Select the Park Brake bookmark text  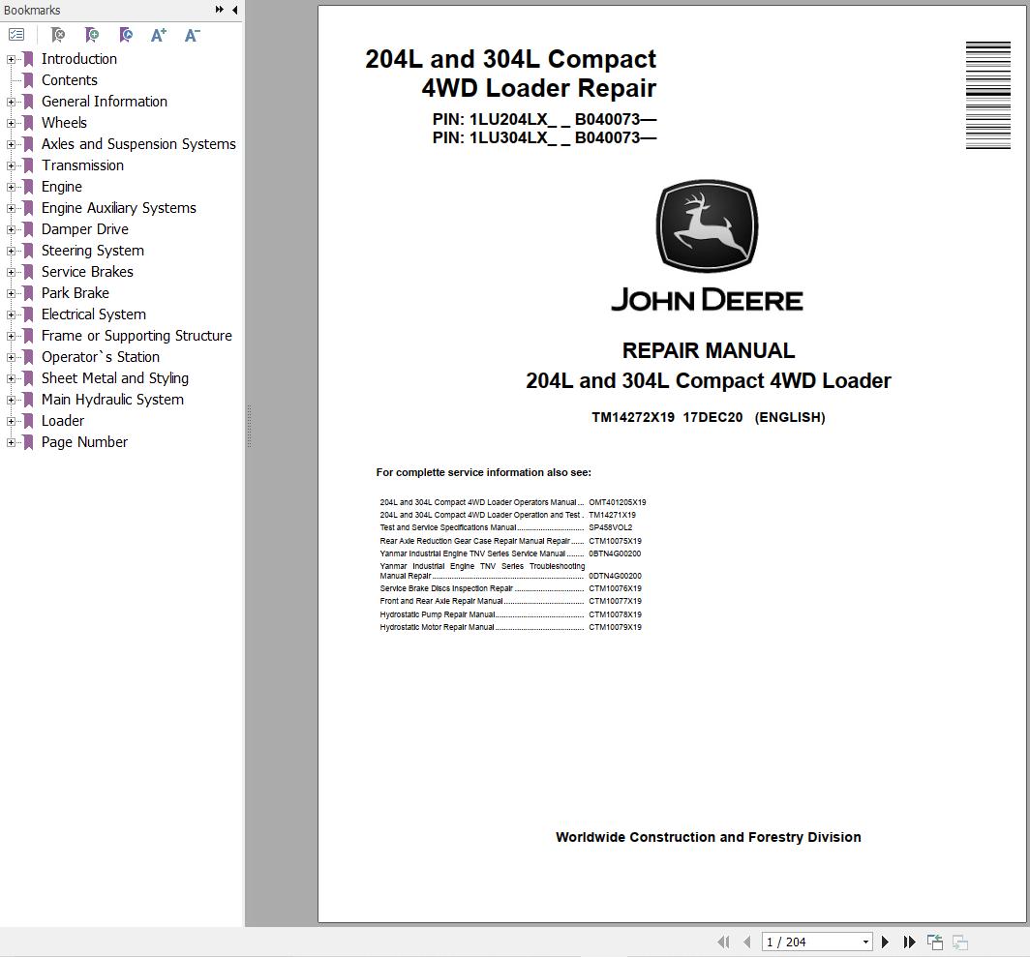75,293
